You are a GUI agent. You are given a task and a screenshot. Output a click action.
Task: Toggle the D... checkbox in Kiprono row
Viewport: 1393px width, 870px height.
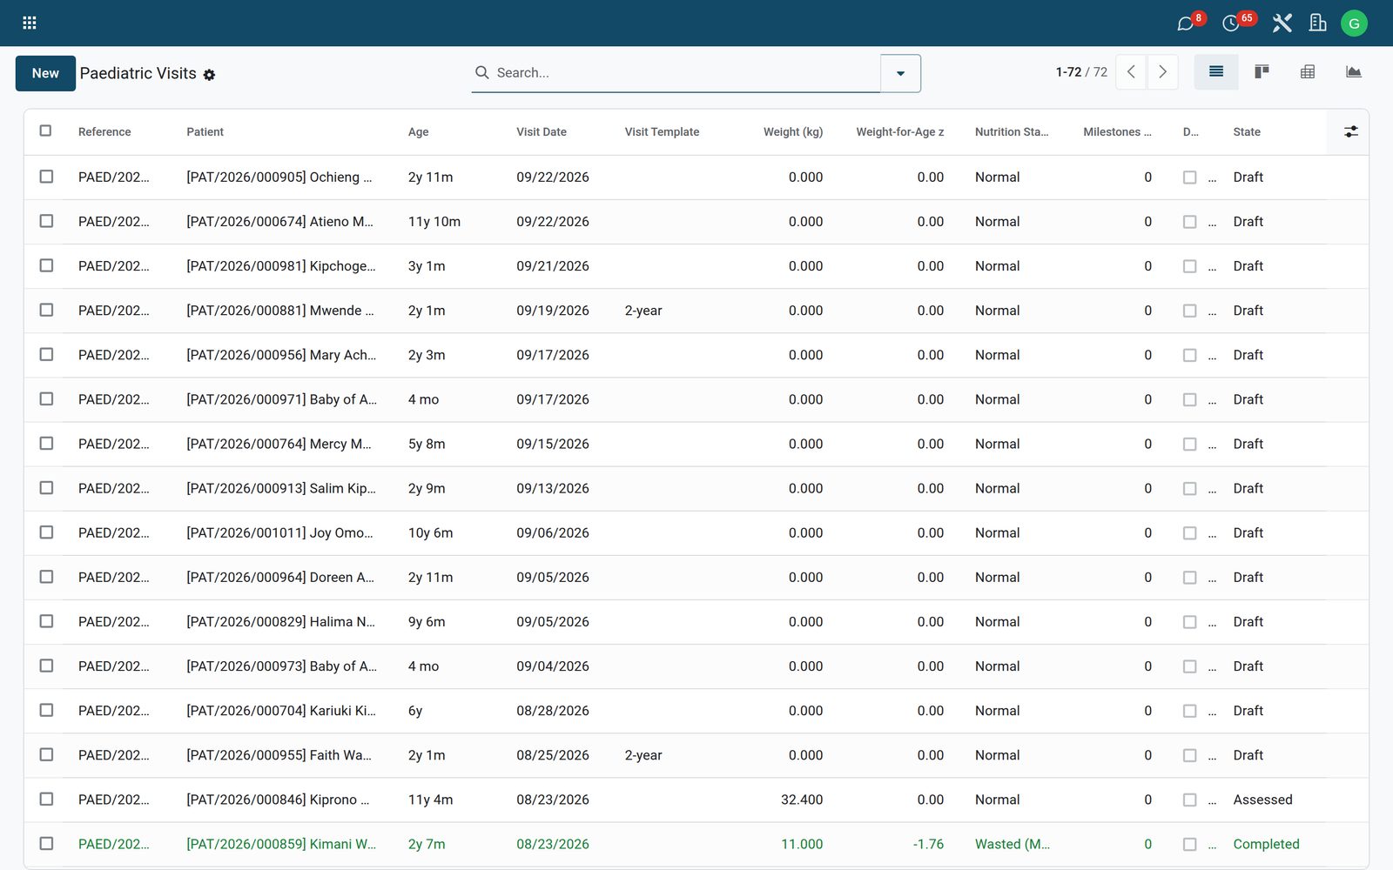point(1189,800)
